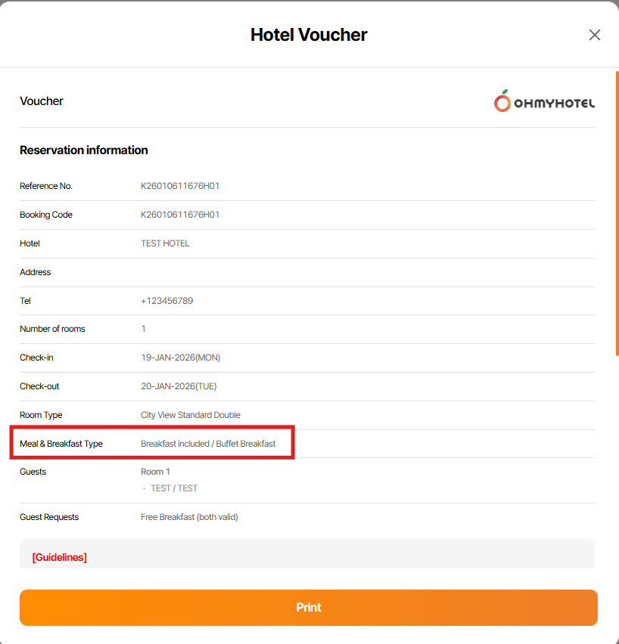Click the TEST HOTEL name
This screenshot has width=619, height=644.
point(165,243)
